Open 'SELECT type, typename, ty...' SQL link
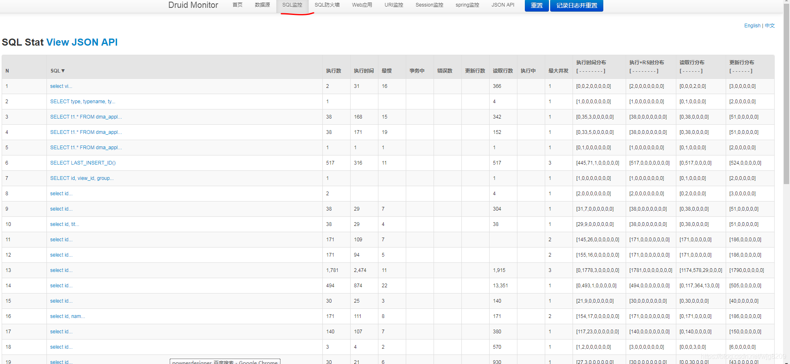This screenshot has width=790, height=364. click(83, 102)
